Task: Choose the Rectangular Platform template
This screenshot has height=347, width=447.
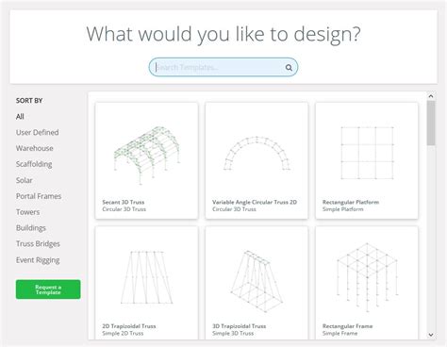Action: 367,160
